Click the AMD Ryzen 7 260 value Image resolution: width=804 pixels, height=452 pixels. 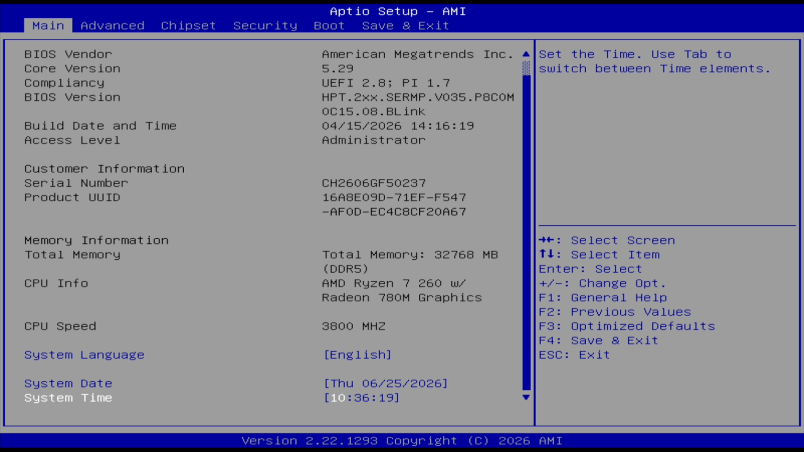tap(394, 283)
